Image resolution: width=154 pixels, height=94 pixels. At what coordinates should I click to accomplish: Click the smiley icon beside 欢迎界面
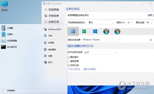(x=46, y=9)
